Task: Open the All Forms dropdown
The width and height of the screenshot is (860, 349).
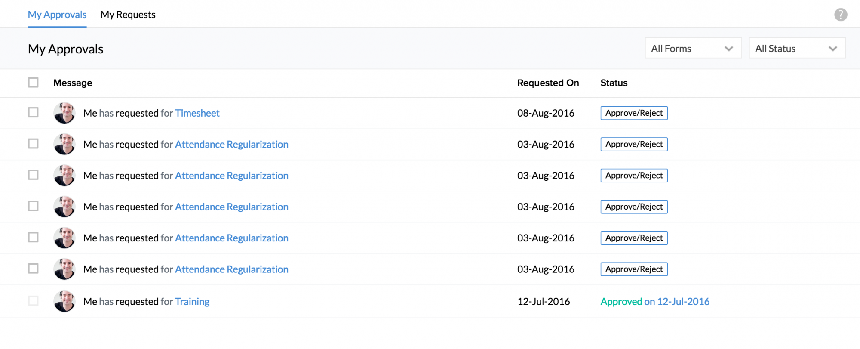Action: 693,48
